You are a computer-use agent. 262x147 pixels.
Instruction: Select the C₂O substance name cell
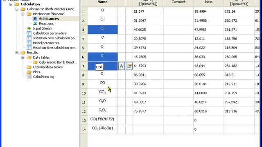[102, 102]
